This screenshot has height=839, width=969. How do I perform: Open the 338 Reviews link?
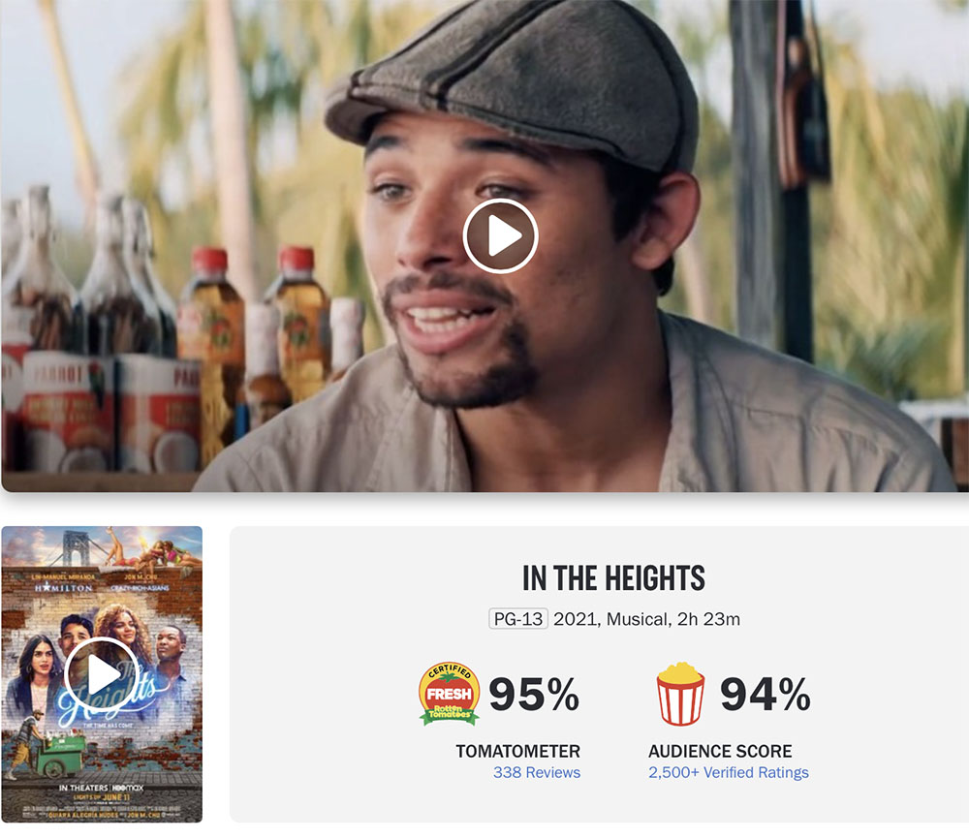(537, 772)
